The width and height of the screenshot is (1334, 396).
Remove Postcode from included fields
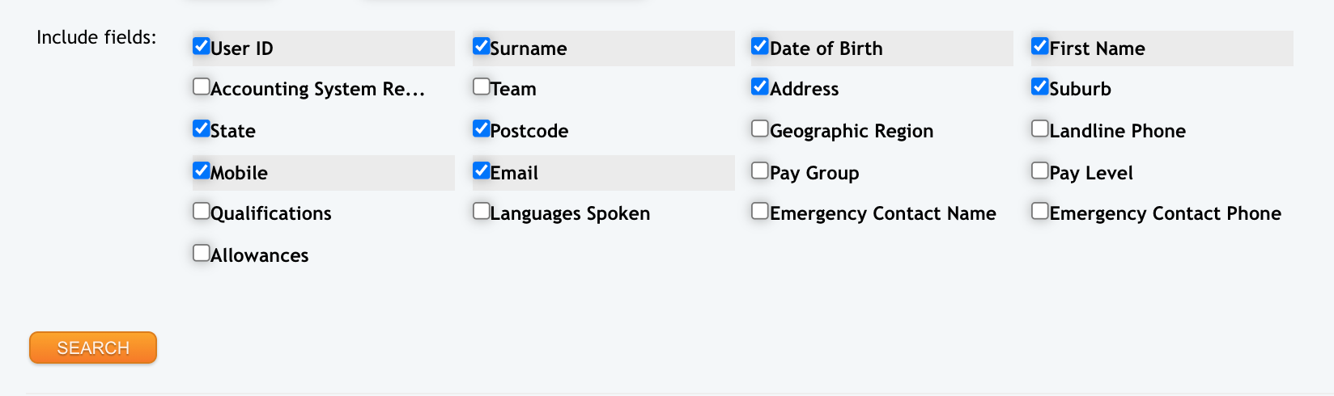(x=482, y=128)
